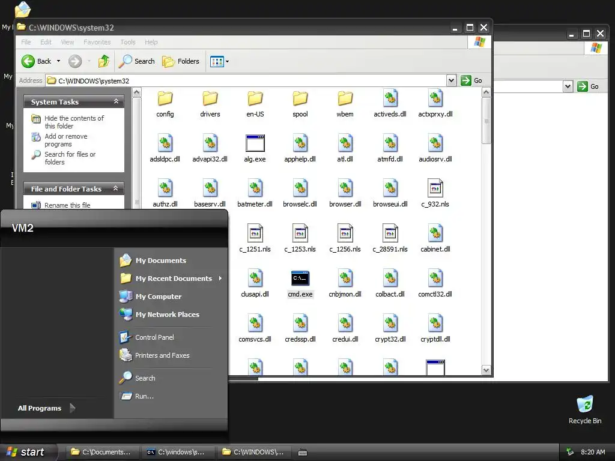Open the Edit menu
Screen dimensions: 615x461
tap(46, 42)
